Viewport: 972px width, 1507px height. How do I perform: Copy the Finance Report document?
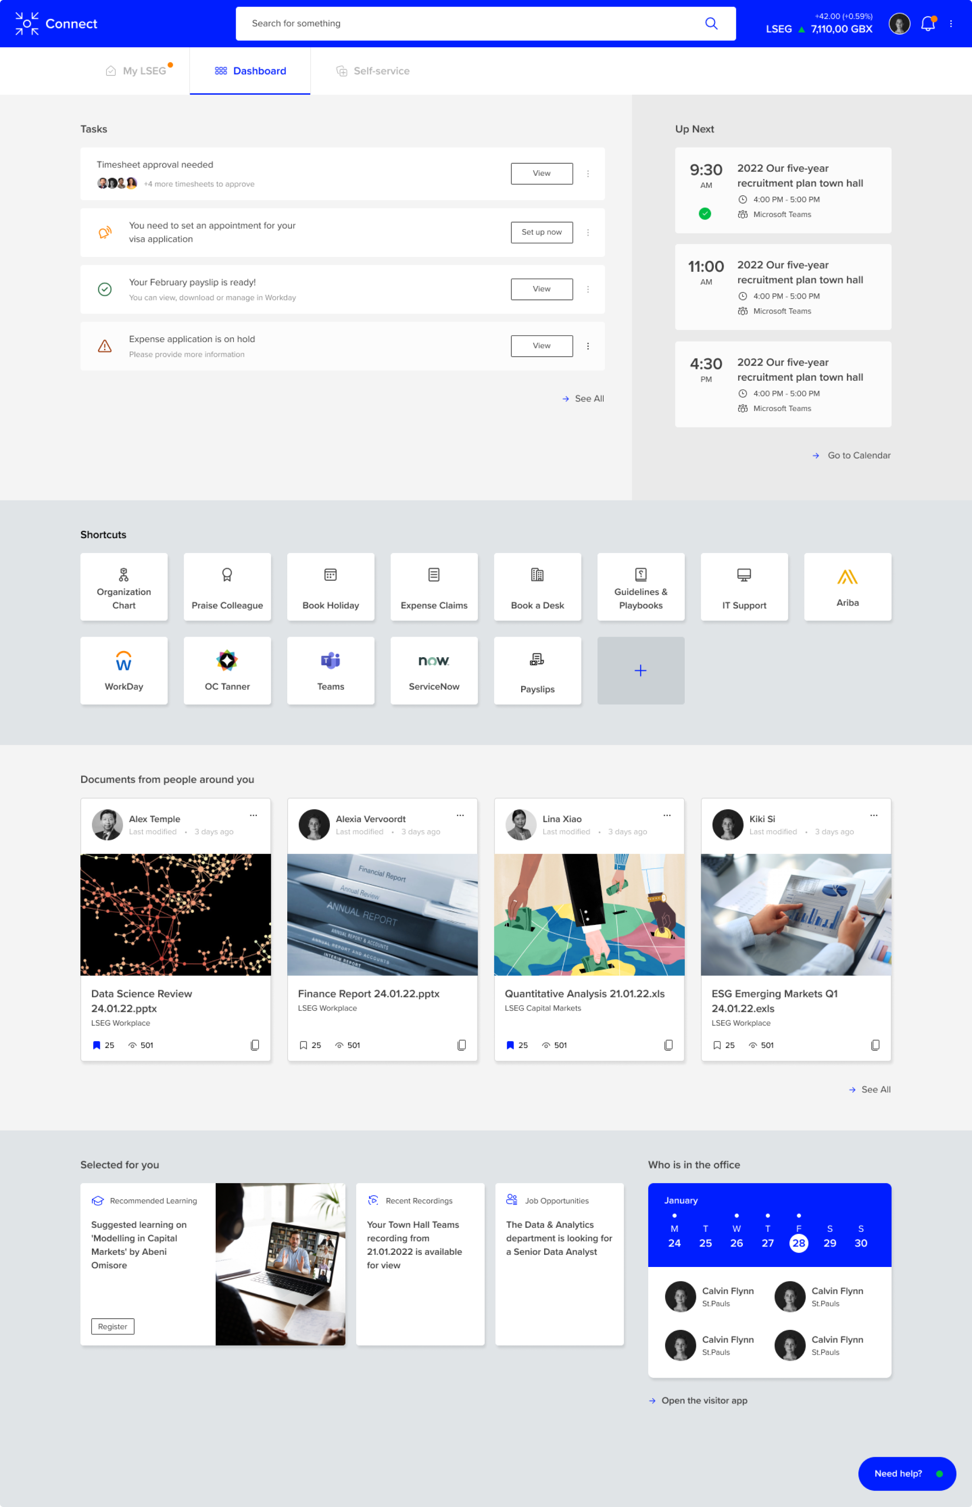461,1045
